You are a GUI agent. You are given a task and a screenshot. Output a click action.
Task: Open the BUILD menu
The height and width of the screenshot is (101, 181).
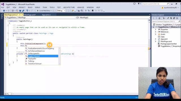tap(30, 7)
